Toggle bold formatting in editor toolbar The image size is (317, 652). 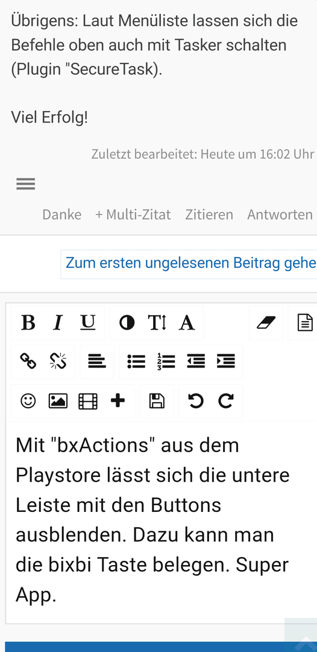click(x=28, y=322)
